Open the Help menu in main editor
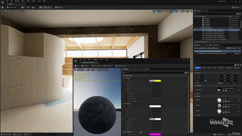 (44, 1)
